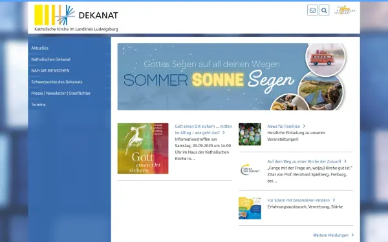Open Presse | Newsletter | Streiflichter
Viewport: 388px width, 242px height.
point(61,94)
